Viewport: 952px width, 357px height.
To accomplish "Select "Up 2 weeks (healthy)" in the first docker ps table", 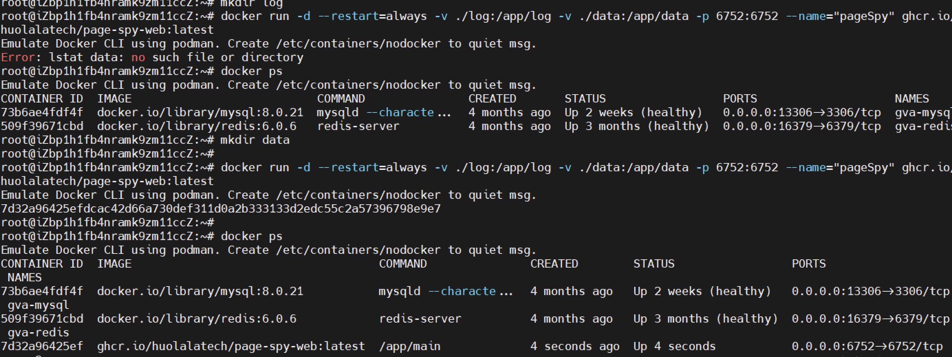I will [633, 112].
